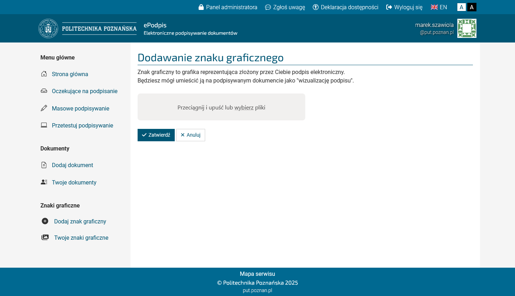Click the Politechnika Poznańska logo emblem

[48, 28]
